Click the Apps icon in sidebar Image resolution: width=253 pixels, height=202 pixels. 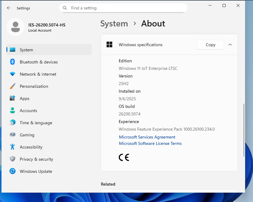coord(12,98)
